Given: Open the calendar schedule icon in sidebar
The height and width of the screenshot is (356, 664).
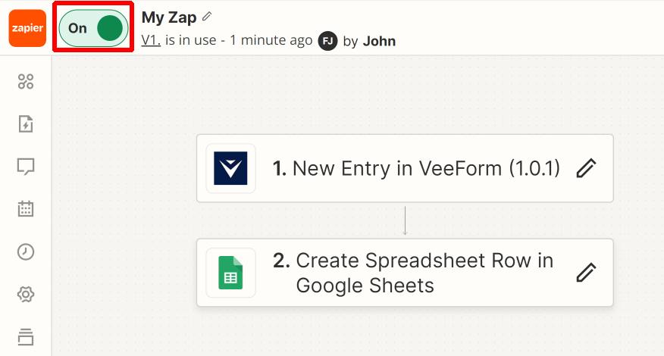Looking at the screenshot, I should click(26, 209).
